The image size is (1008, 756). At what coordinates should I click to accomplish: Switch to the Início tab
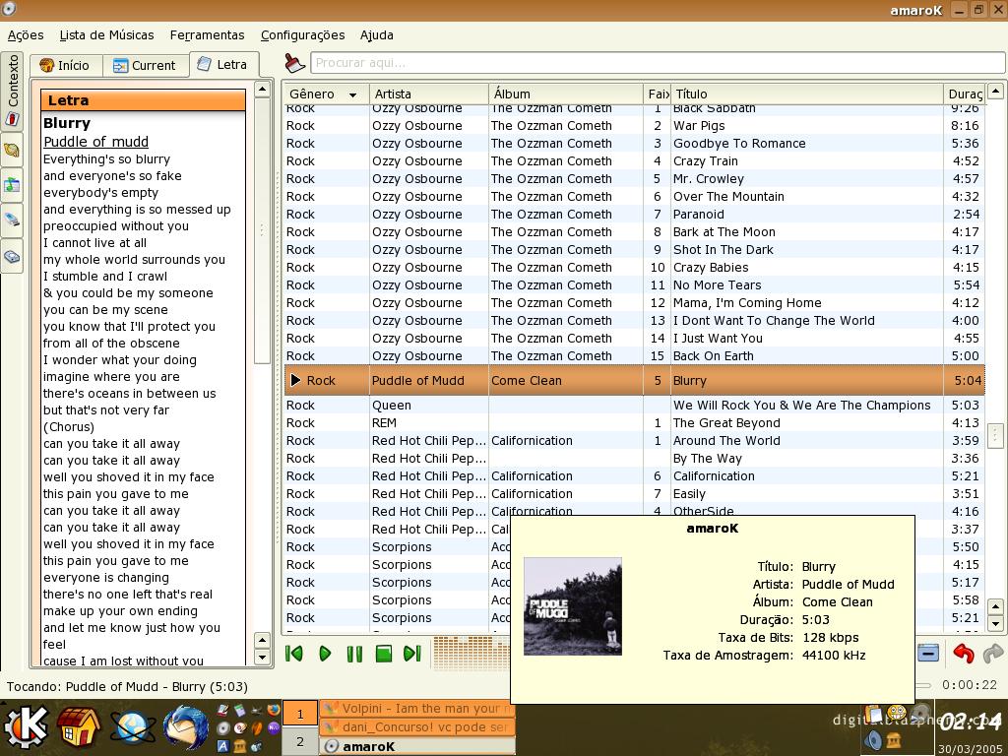(x=66, y=65)
